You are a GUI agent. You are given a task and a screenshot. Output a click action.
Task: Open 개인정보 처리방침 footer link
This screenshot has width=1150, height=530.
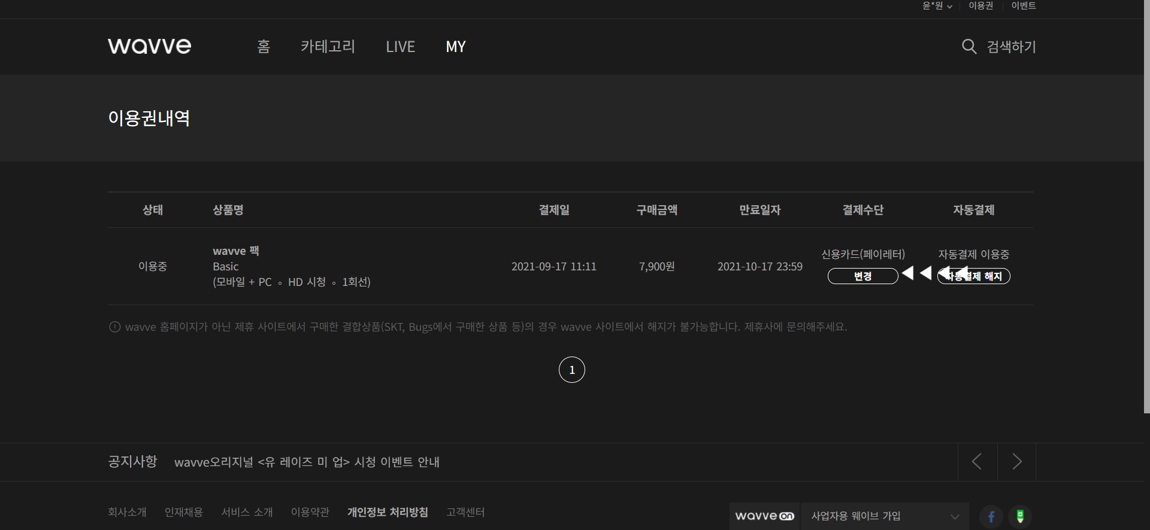(x=388, y=512)
